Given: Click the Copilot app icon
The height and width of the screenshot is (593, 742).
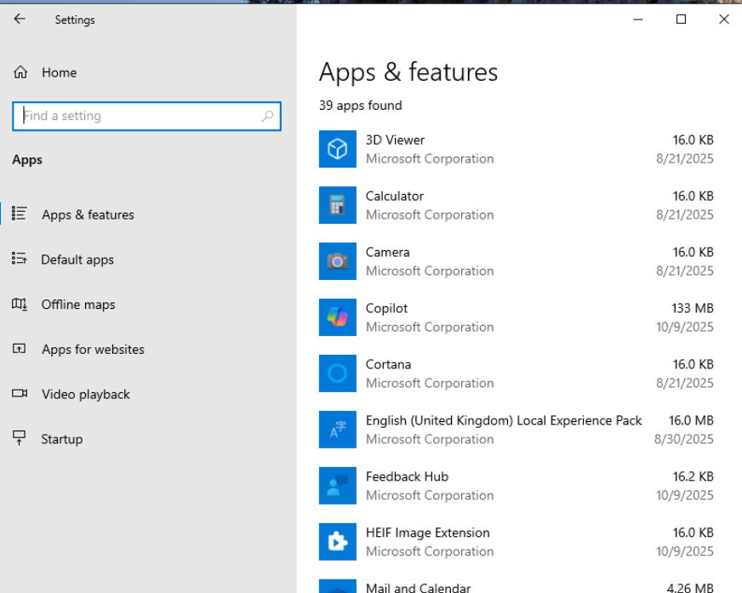Looking at the screenshot, I should [x=338, y=317].
